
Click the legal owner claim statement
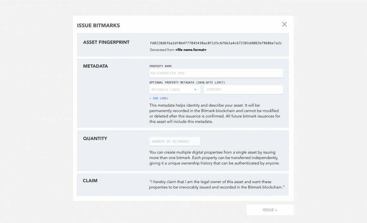click(x=217, y=185)
